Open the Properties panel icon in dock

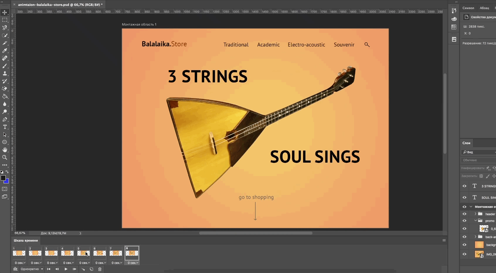pos(454,39)
